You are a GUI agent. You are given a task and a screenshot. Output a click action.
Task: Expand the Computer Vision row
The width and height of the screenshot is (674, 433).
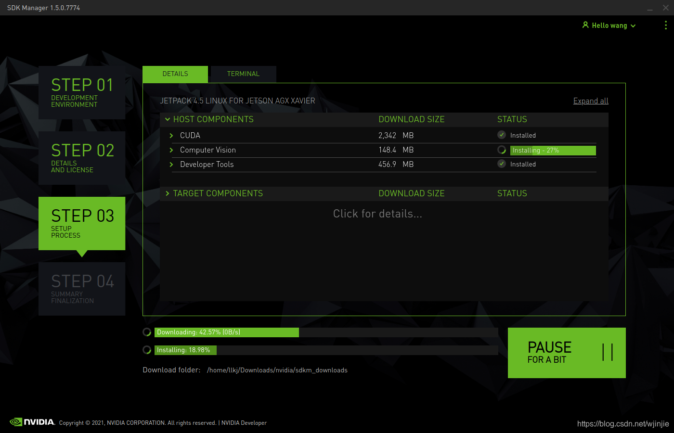[x=171, y=150]
